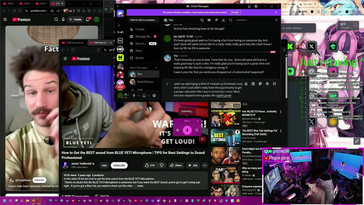Open Shop in Discord sidebar
Viewport: 364px width, 205px height.
[143, 51]
